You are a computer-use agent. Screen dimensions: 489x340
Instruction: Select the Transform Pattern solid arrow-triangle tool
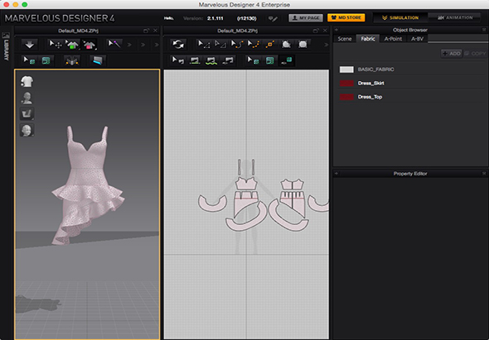click(204, 45)
